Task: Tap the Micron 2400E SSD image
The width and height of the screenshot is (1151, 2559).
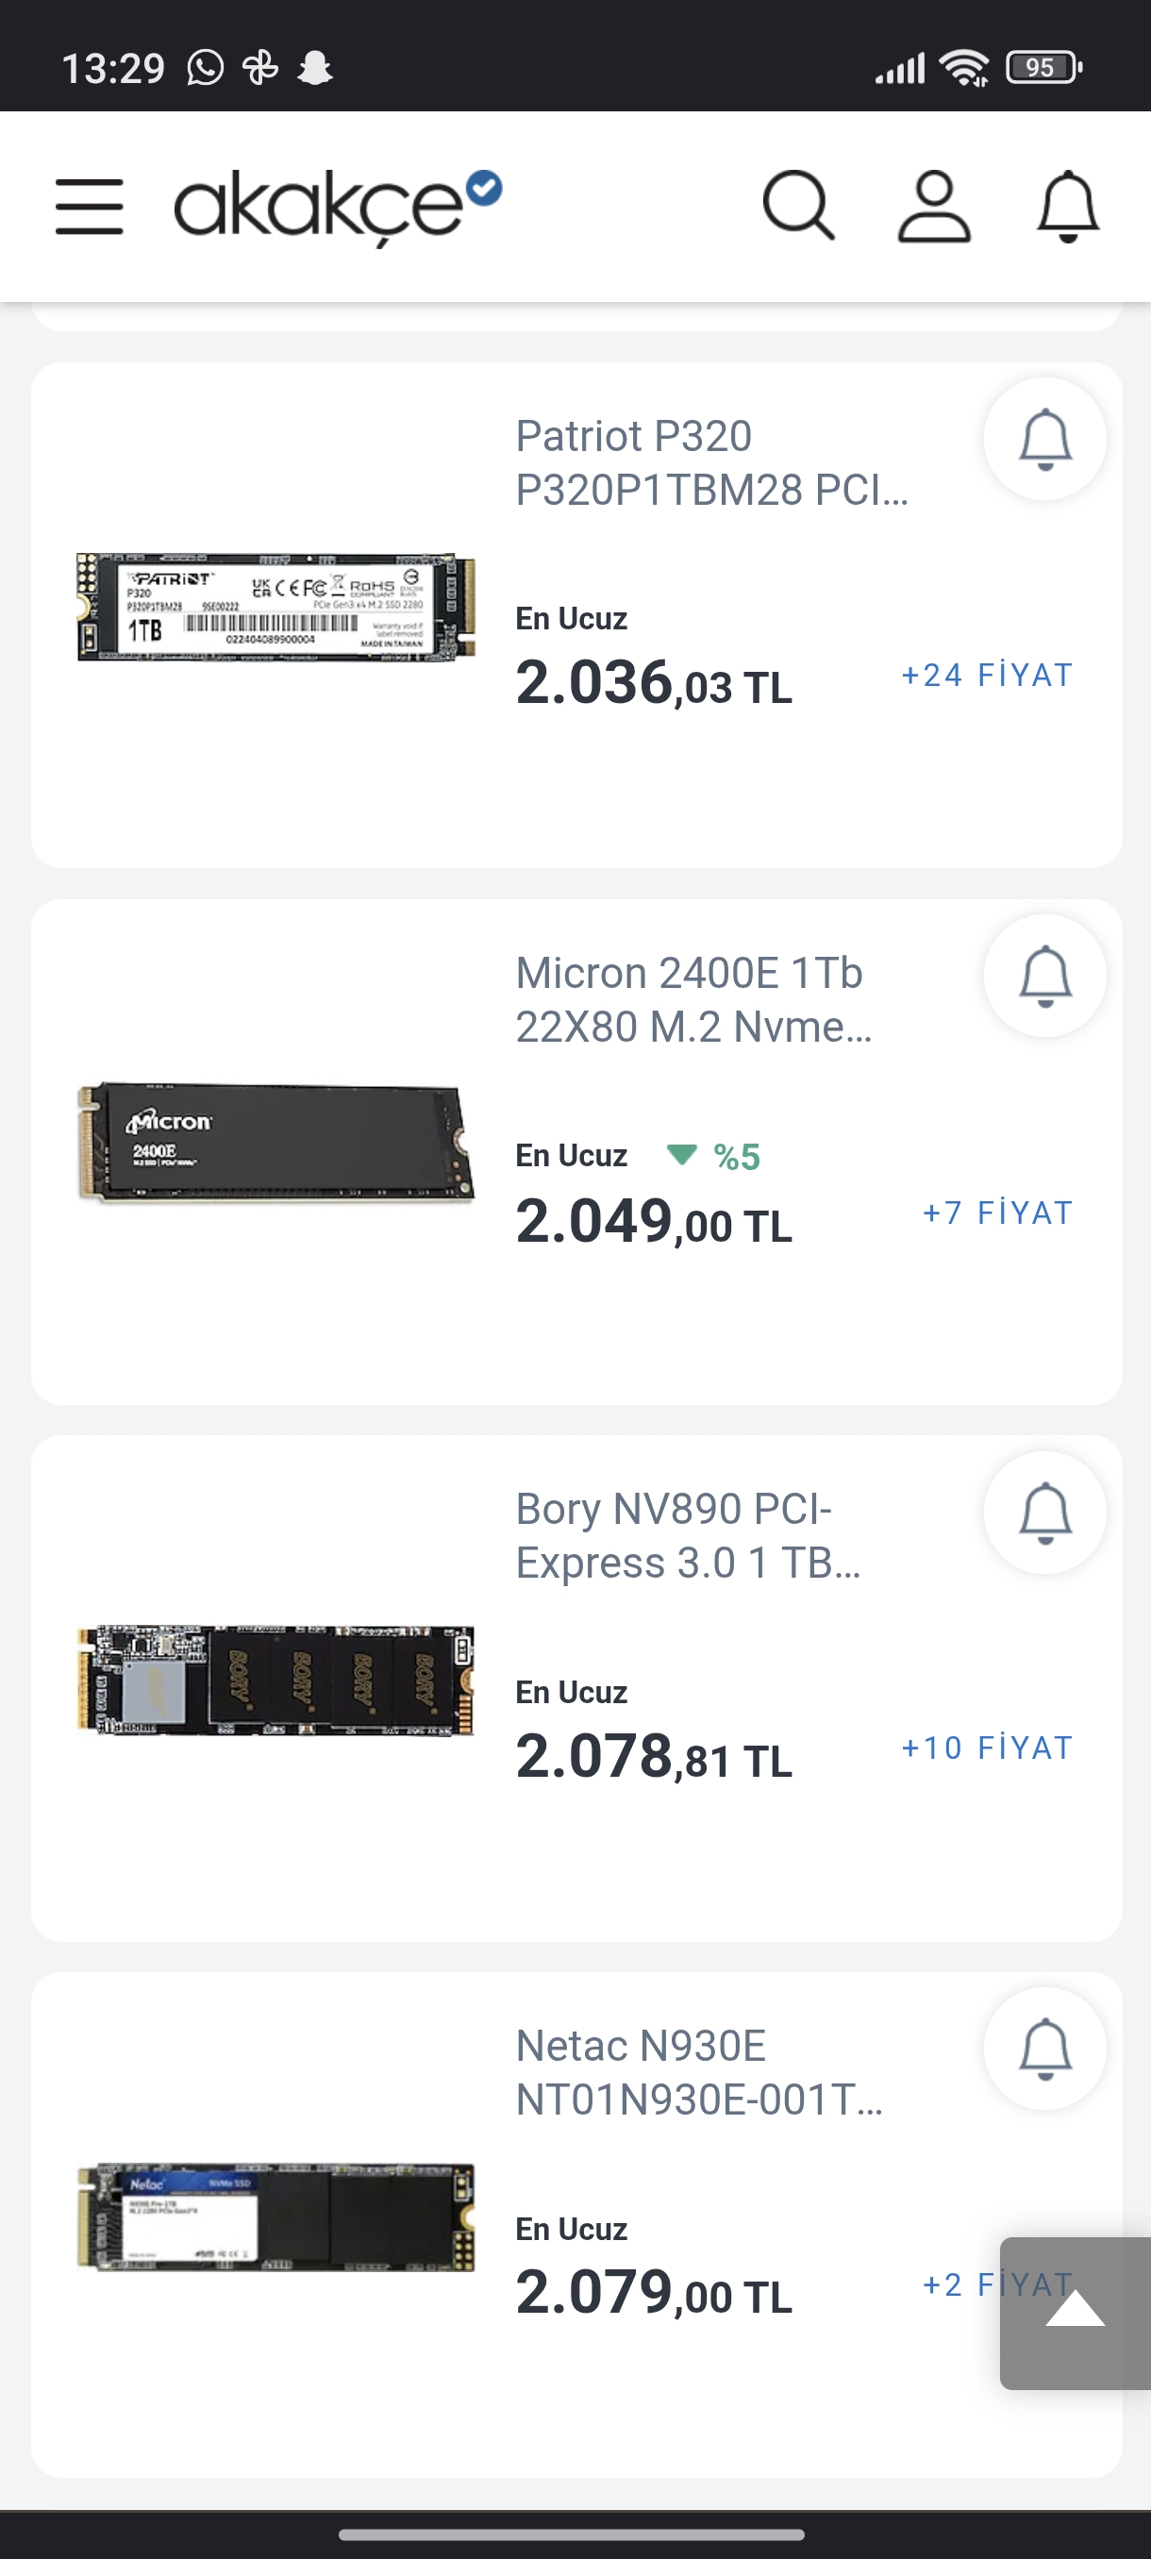Action: pos(276,1143)
